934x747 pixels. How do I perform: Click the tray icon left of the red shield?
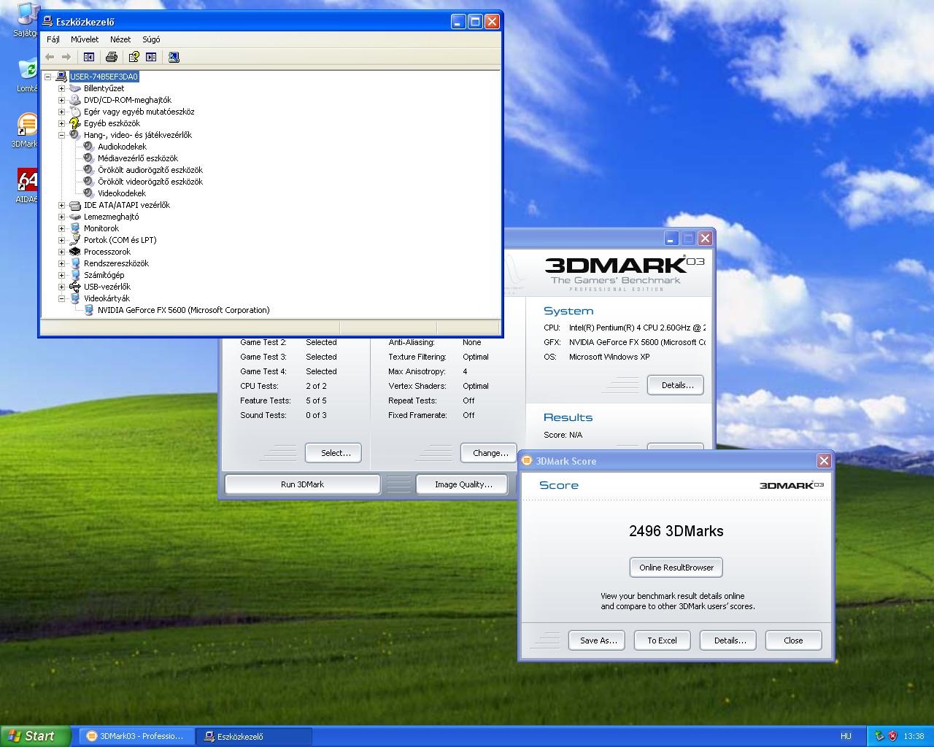[x=879, y=736]
